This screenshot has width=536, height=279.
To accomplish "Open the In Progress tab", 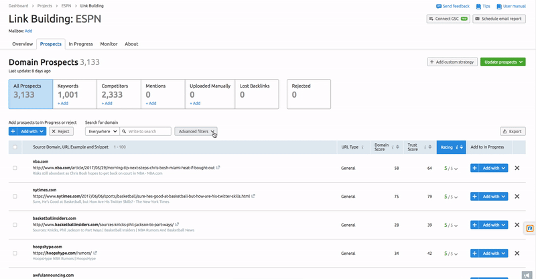I will point(80,44).
